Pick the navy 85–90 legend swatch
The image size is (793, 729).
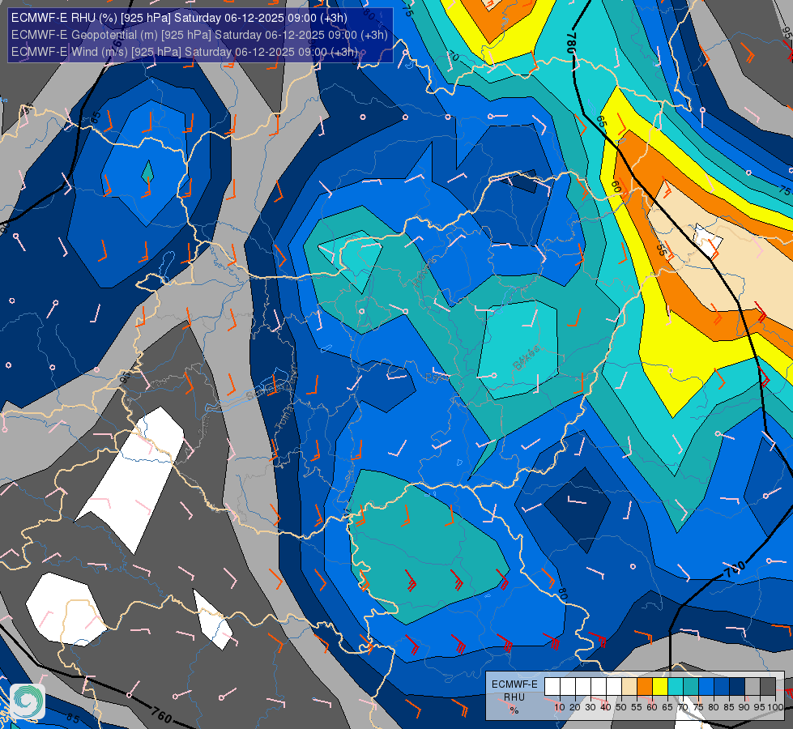[737, 687]
